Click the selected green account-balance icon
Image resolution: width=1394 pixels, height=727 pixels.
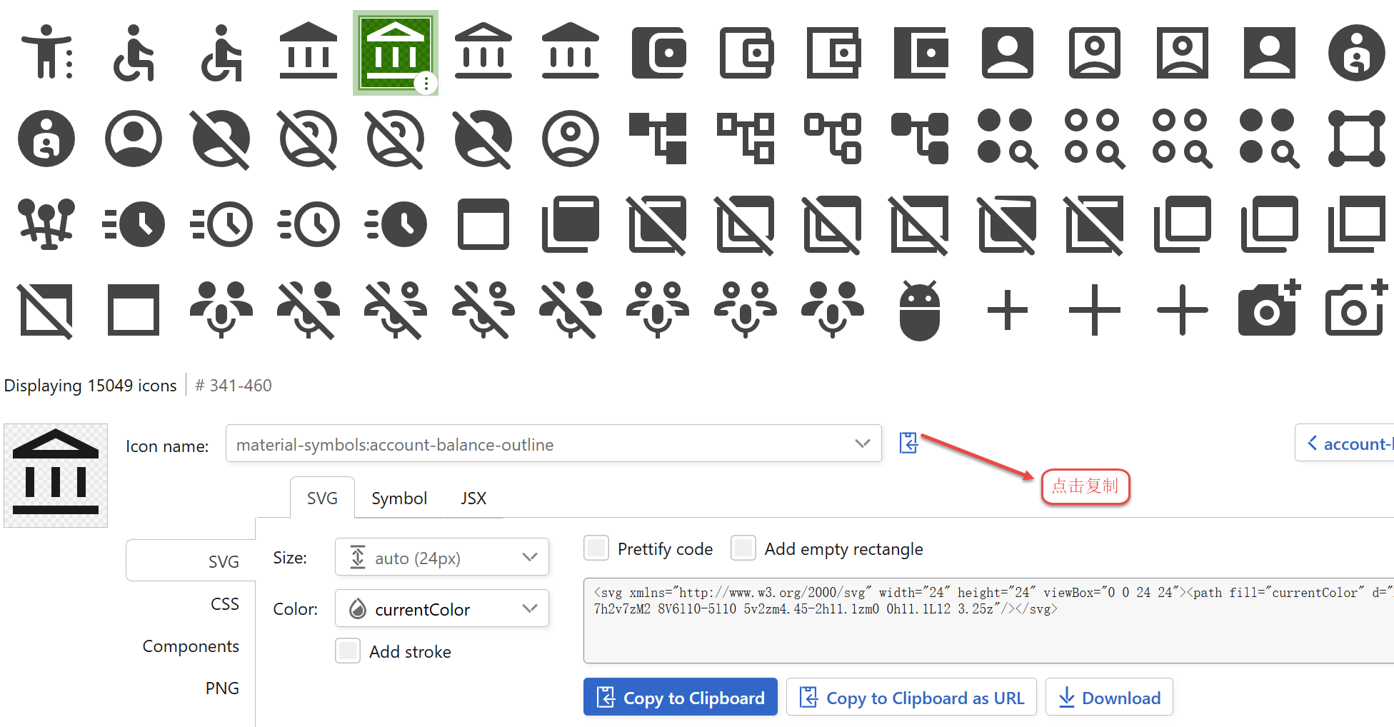(x=395, y=53)
